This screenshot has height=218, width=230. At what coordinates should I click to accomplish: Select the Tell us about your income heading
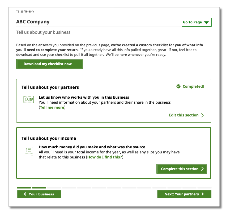tap(49, 138)
